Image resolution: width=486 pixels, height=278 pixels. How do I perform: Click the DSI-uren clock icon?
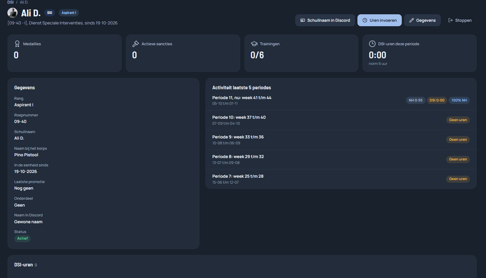coord(372,44)
